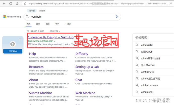Click the blue 打开网站 button
This screenshot has height=105, width=174.
coord(13,51)
